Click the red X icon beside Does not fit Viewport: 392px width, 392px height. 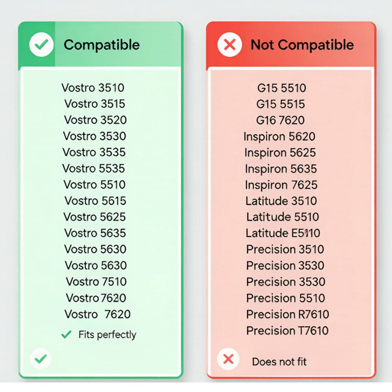(x=228, y=359)
